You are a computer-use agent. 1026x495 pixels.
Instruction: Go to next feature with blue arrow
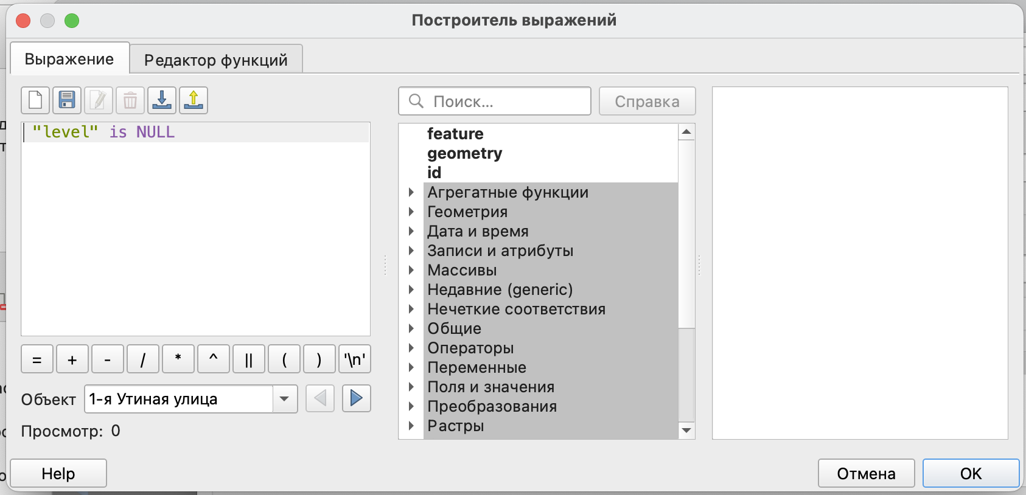357,399
